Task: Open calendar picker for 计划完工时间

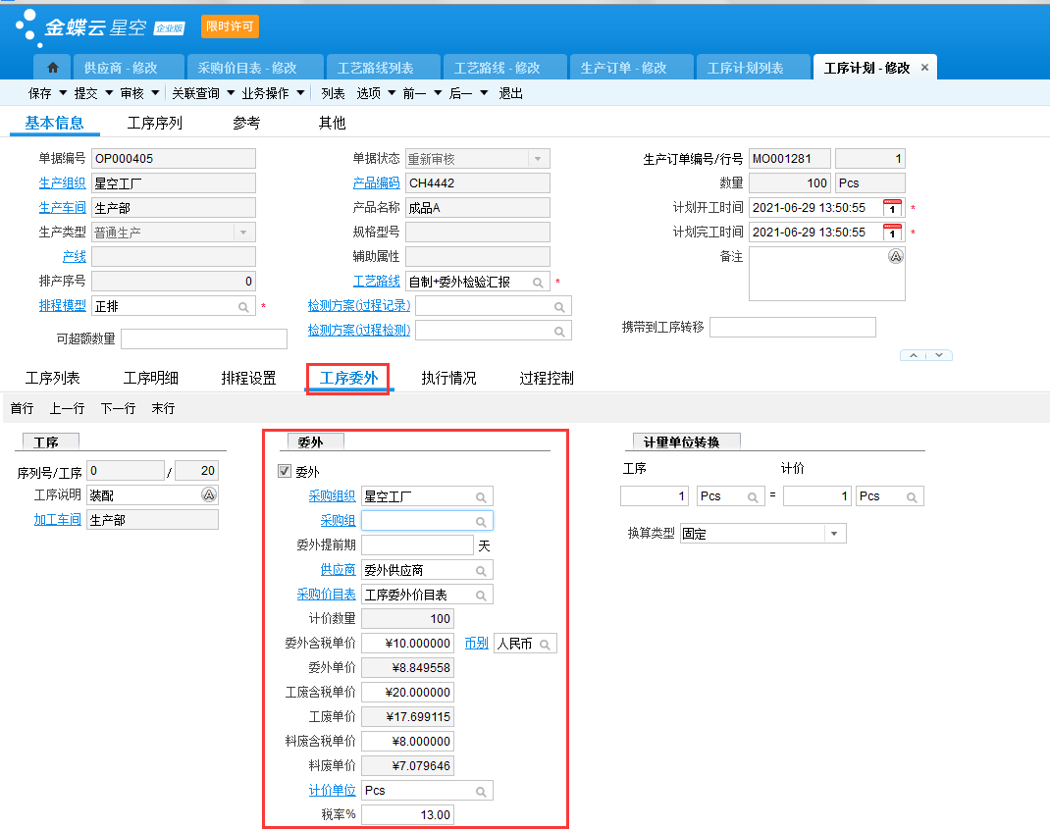Action: coord(892,233)
